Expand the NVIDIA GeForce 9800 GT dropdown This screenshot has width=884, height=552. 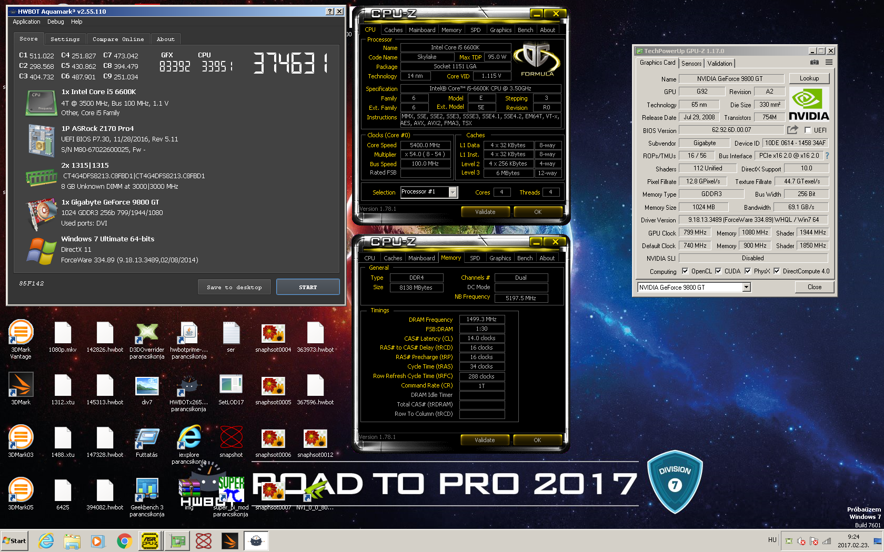(746, 287)
